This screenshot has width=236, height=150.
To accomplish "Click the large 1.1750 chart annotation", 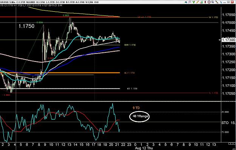I will [26, 26].
